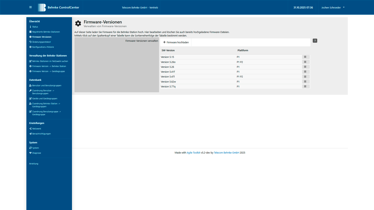
Task: Click the Firmware hochladen button
Action: click(176, 42)
